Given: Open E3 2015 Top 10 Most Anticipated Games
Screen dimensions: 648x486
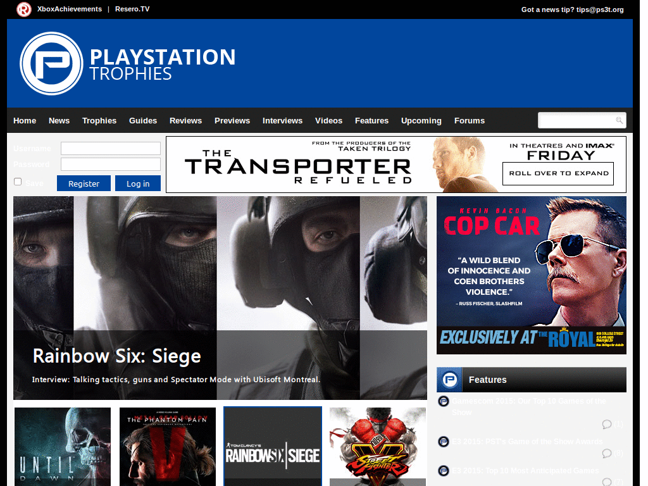Looking at the screenshot, I should [525, 471].
